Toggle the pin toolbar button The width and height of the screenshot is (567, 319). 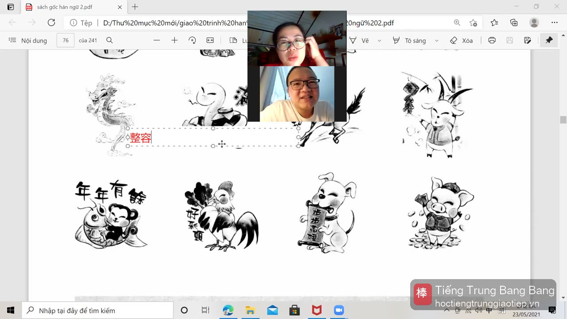549,40
